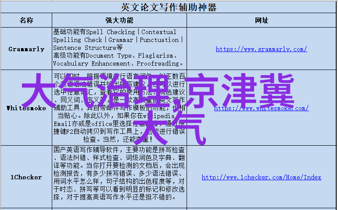Select the Whitesmoke name cell
This screenshot has height=210, width=338.
point(26,108)
